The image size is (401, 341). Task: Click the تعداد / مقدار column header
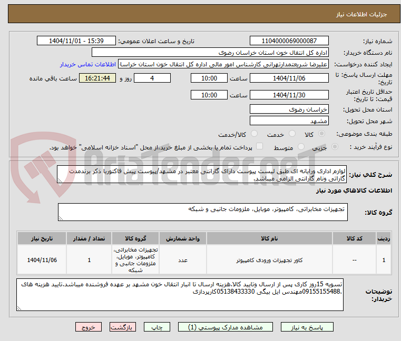pos(89,238)
